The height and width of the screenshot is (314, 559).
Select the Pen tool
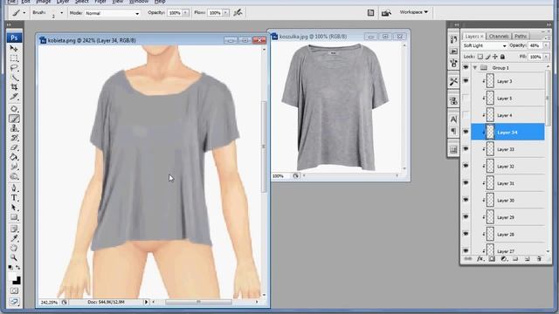point(14,188)
